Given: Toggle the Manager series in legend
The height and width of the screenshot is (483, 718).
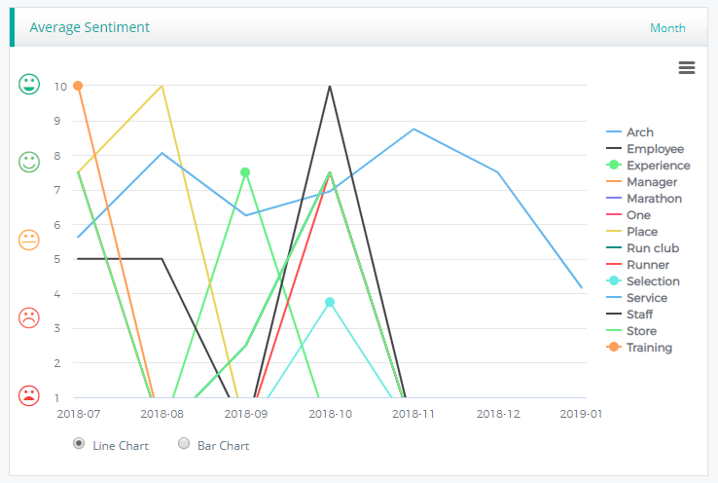Looking at the screenshot, I should (x=641, y=182).
